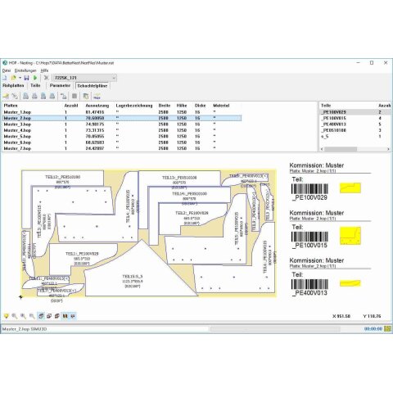The image size is (393, 393).
Task: Click the open folder icon
Action: tap(13, 78)
